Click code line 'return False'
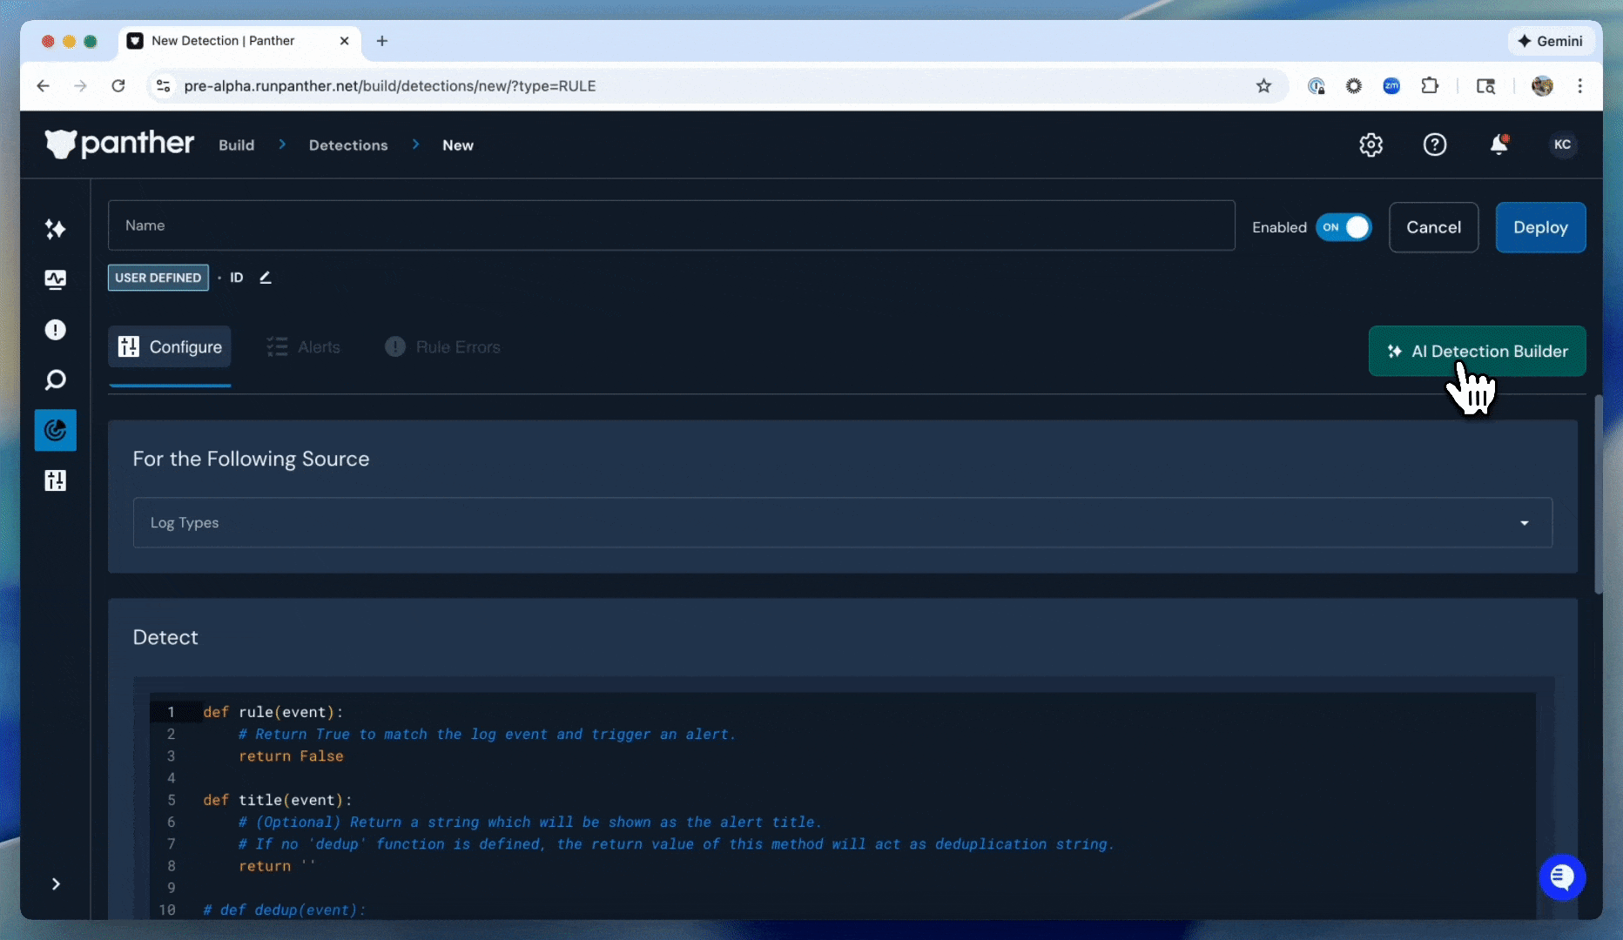The height and width of the screenshot is (940, 1623). (291, 756)
